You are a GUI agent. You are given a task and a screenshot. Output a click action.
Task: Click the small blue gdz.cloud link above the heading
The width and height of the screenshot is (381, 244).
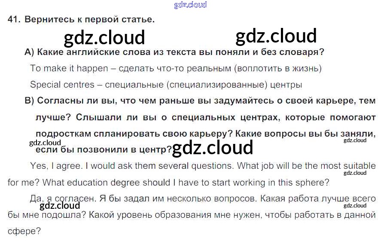click(190, 5)
